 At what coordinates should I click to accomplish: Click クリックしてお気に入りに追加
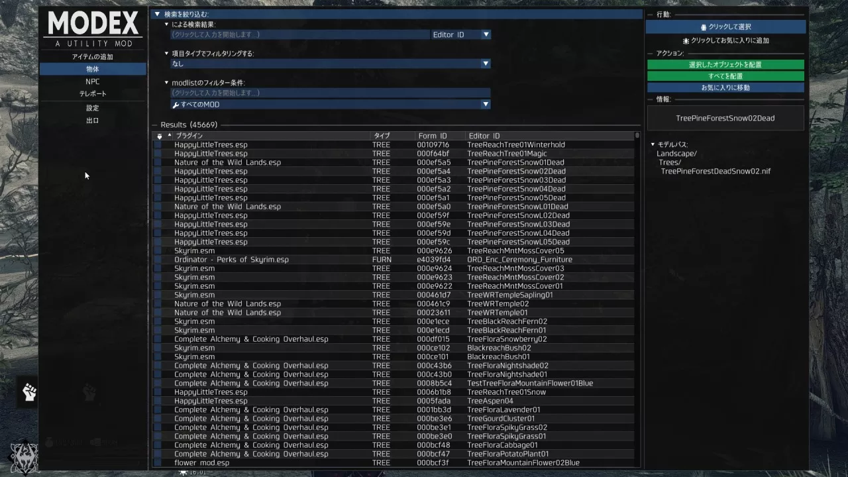coord(725,41)
